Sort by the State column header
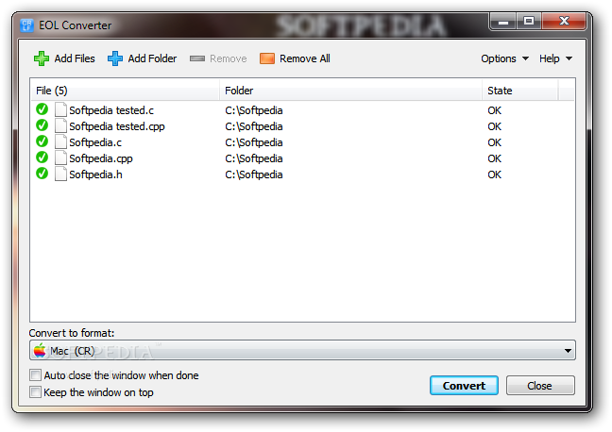The width and height of the screenshot is (612, 432). click(x=519, y=91)
